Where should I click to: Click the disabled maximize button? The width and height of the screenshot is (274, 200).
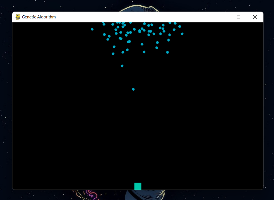(x=239, y=17)
